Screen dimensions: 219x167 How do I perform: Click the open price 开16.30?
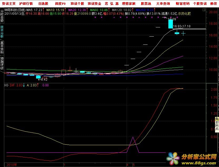[x=31, y=14]
